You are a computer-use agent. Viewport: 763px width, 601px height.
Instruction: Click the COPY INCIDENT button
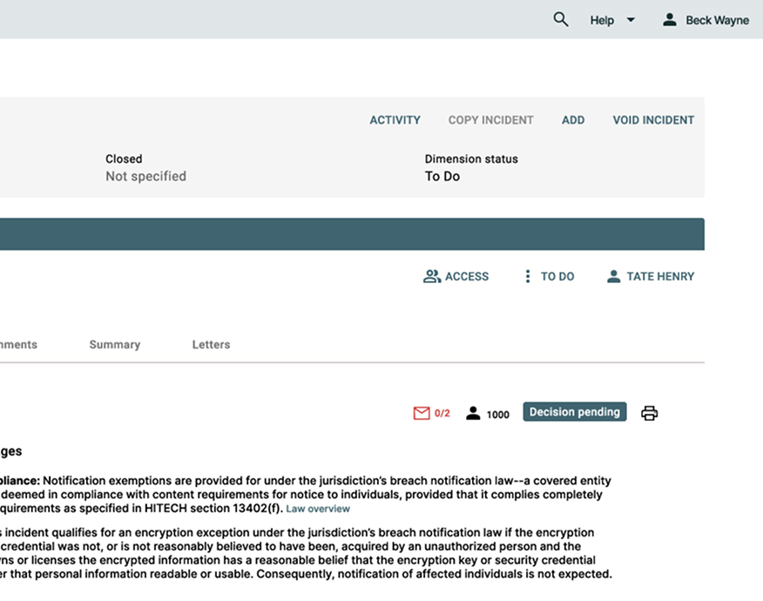490,120
